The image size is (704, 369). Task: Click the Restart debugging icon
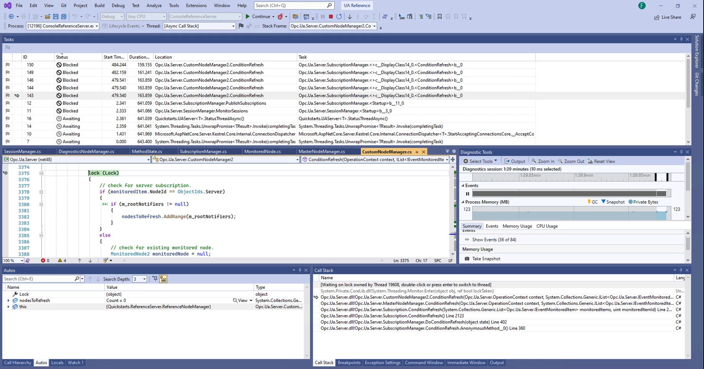339,17
